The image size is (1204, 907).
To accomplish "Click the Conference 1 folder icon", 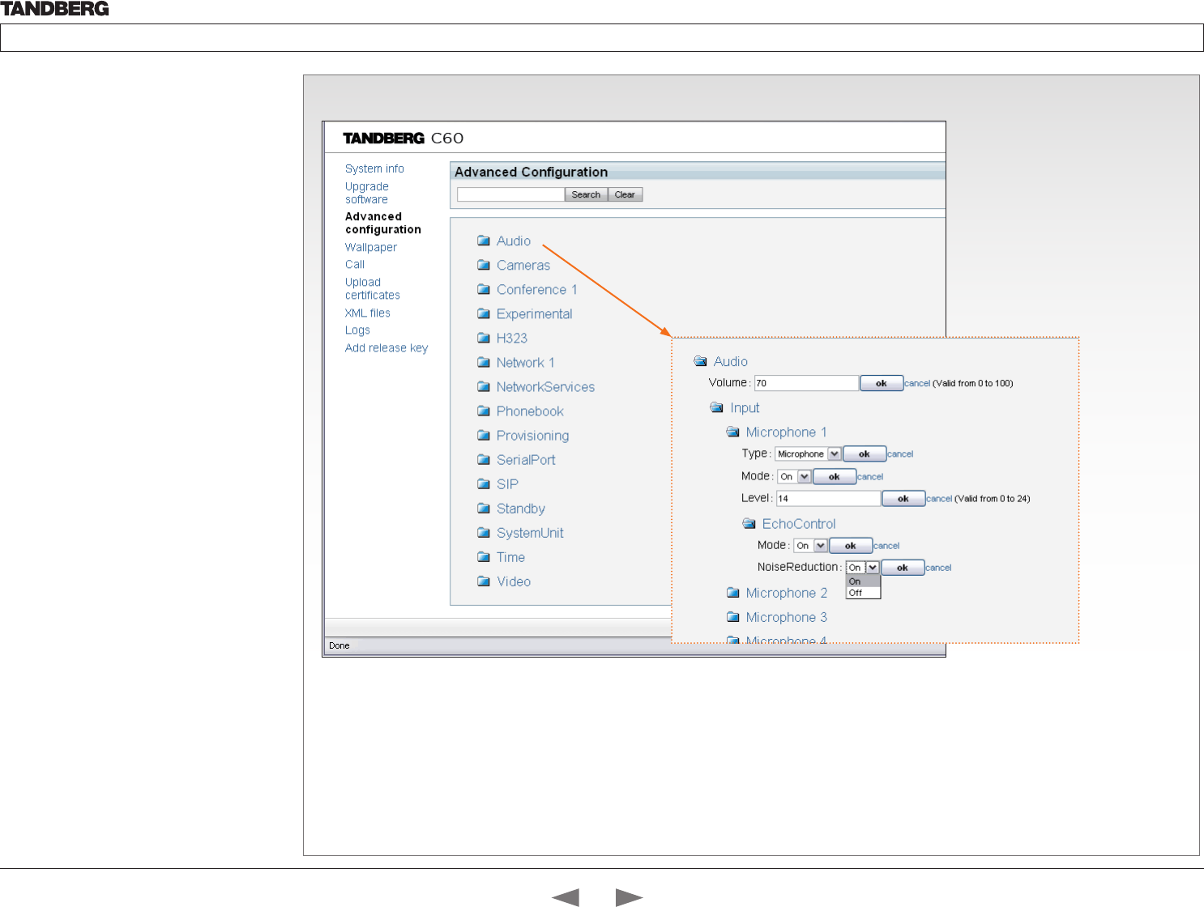I will [x=484, y=289].
